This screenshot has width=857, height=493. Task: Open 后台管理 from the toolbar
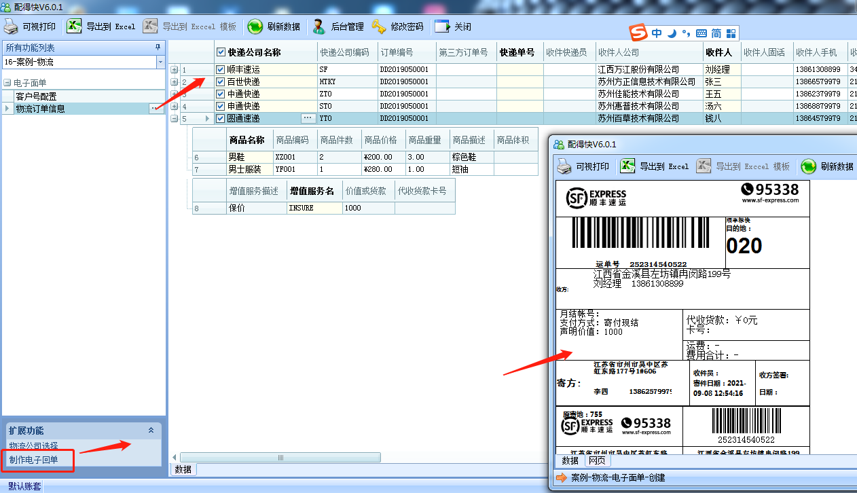(x=338, y=27)
